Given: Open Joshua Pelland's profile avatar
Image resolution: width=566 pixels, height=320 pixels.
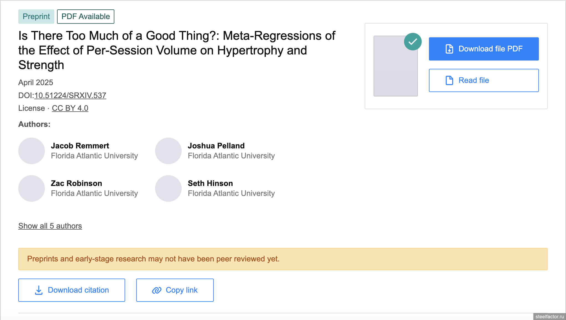Looking at the screenshot, I should (x=168, y=151).
